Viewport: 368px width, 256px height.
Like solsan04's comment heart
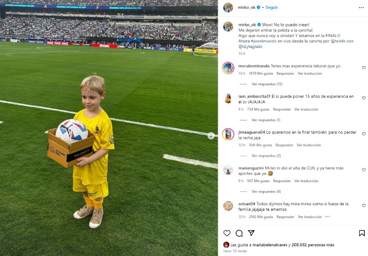tap(363, 206)
